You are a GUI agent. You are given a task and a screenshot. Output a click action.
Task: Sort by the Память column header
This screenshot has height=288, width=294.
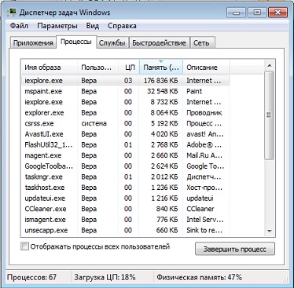point(161,67)
